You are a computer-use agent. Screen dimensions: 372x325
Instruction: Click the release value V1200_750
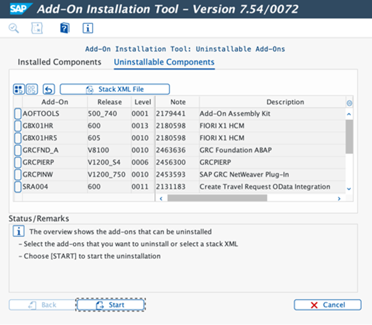(x=107, y=175)
